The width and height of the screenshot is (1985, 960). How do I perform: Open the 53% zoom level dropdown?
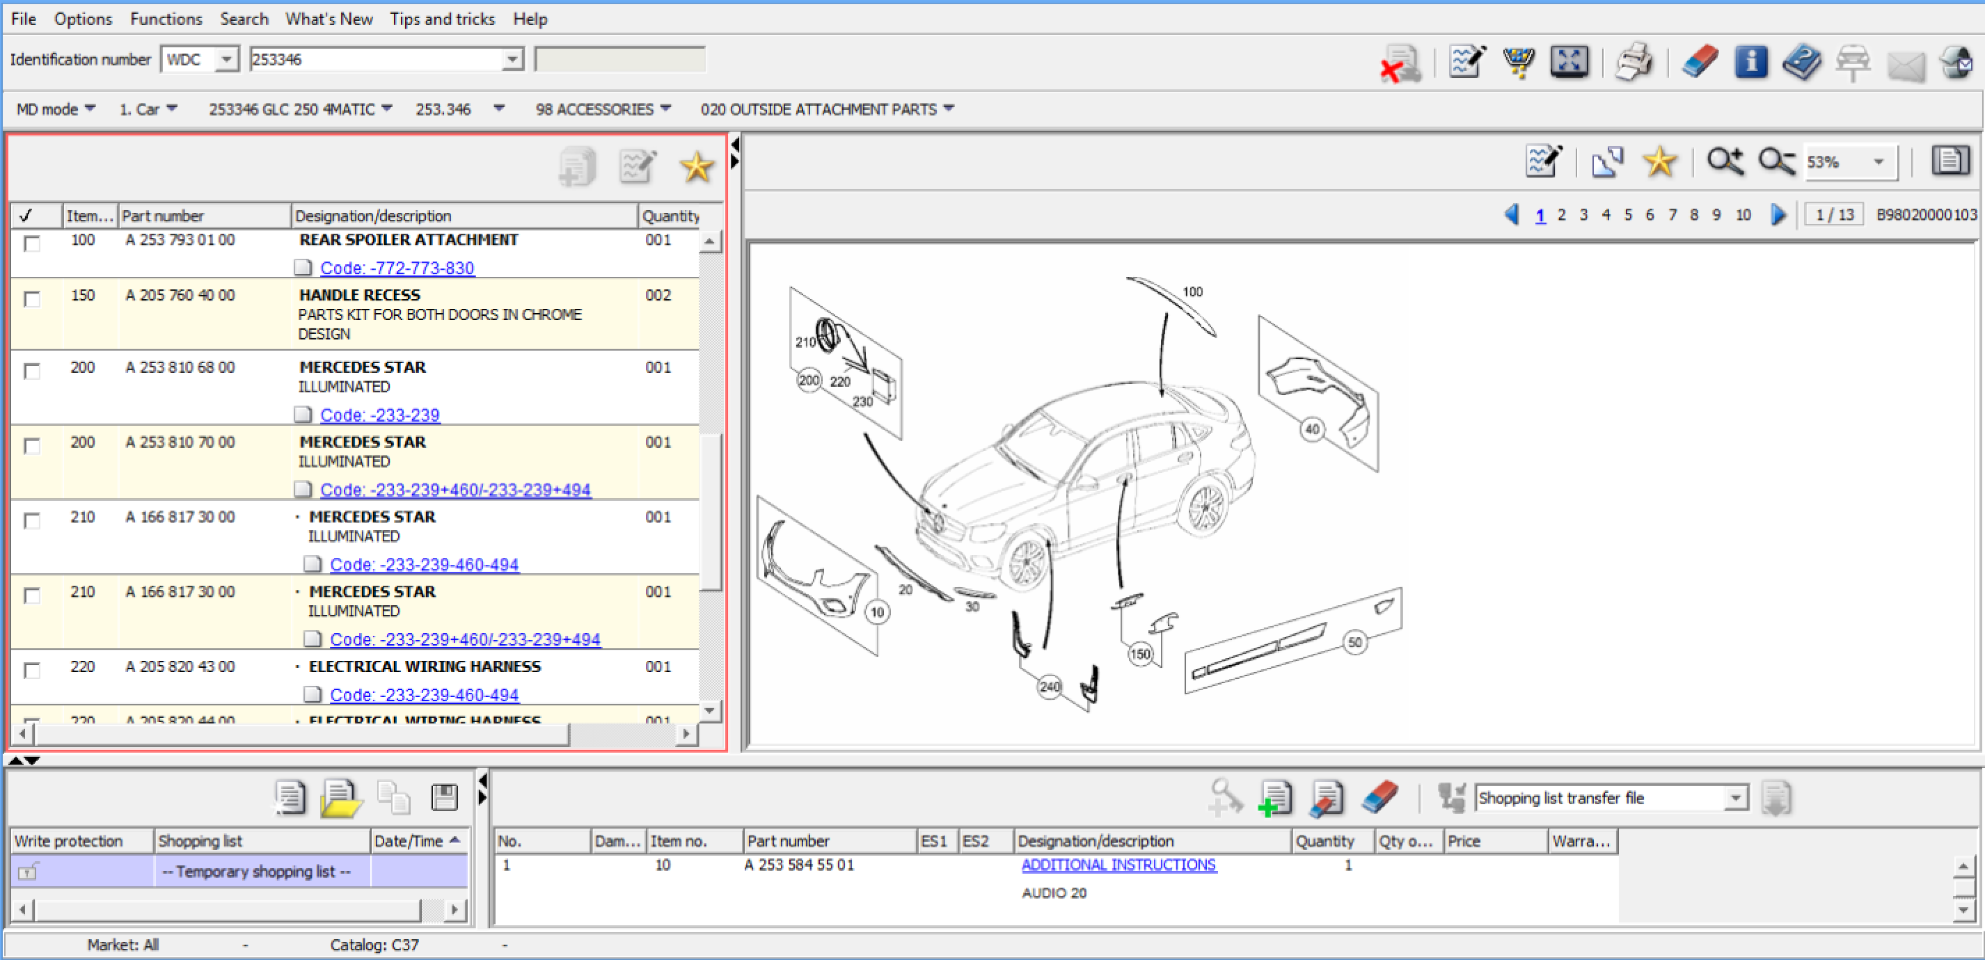tap(1878, 162)
